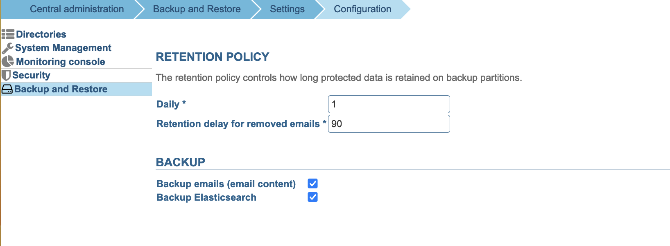Select the Settings breadcrumb
Screen dimensions: 670x246
(x=287, y=9)
